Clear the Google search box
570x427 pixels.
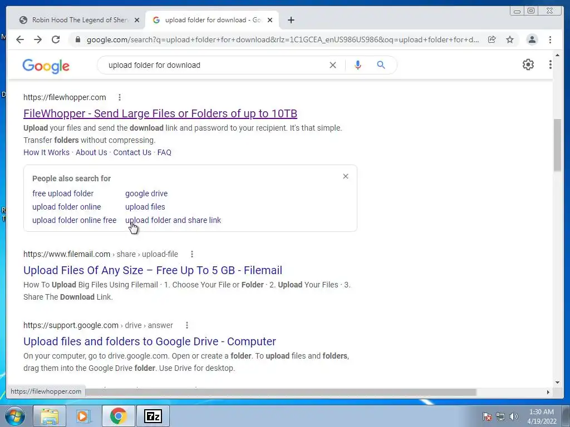point(333,65)
